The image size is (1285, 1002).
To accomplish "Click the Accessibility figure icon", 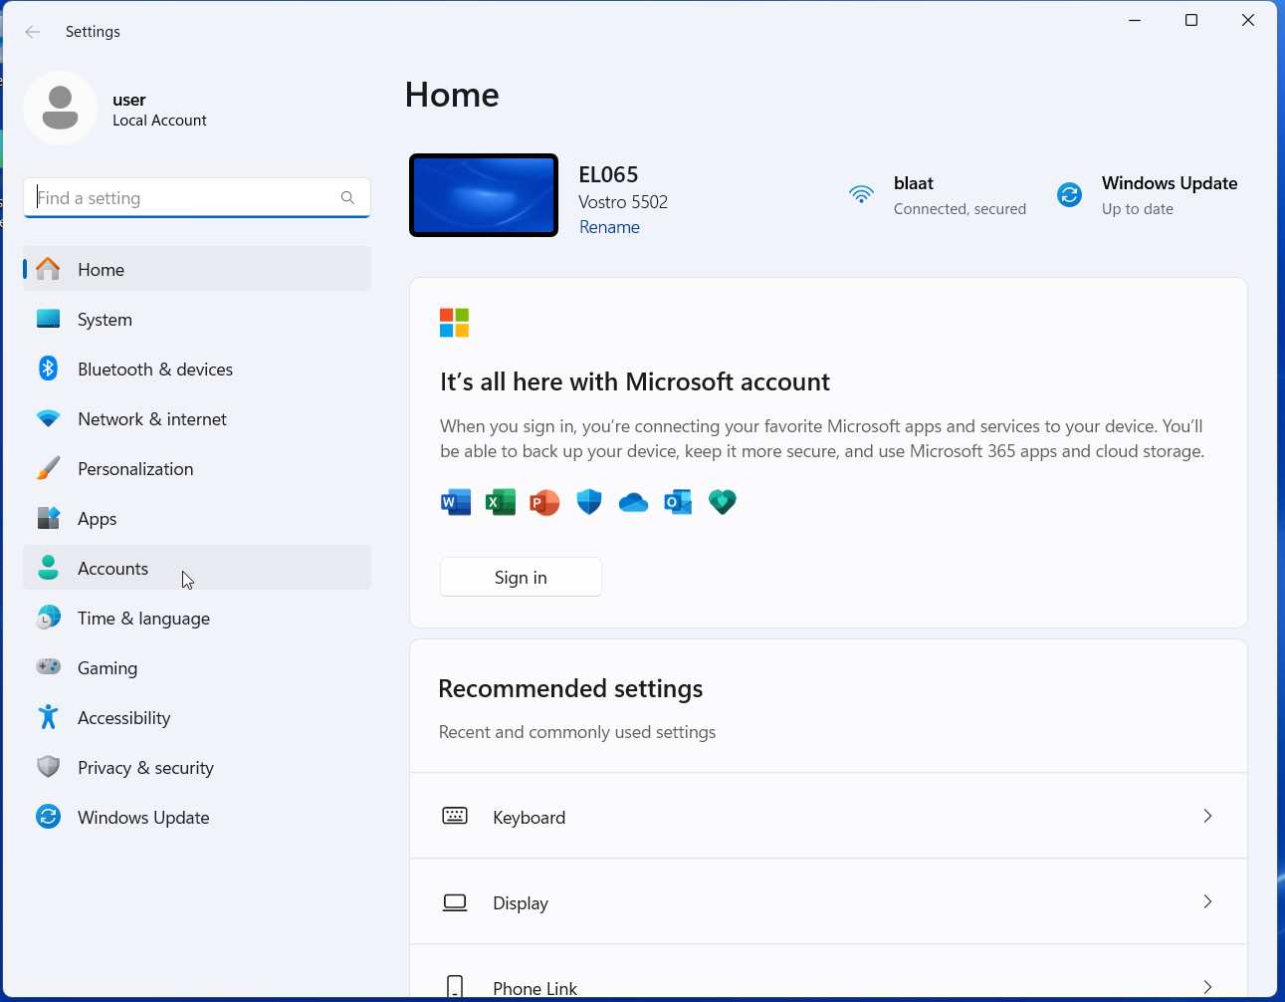I will pyautogui.click(x=48, y=717).
